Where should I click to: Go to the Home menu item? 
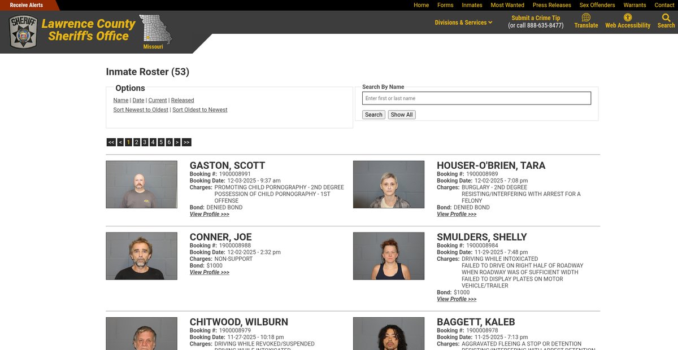(x=421, y=5)
